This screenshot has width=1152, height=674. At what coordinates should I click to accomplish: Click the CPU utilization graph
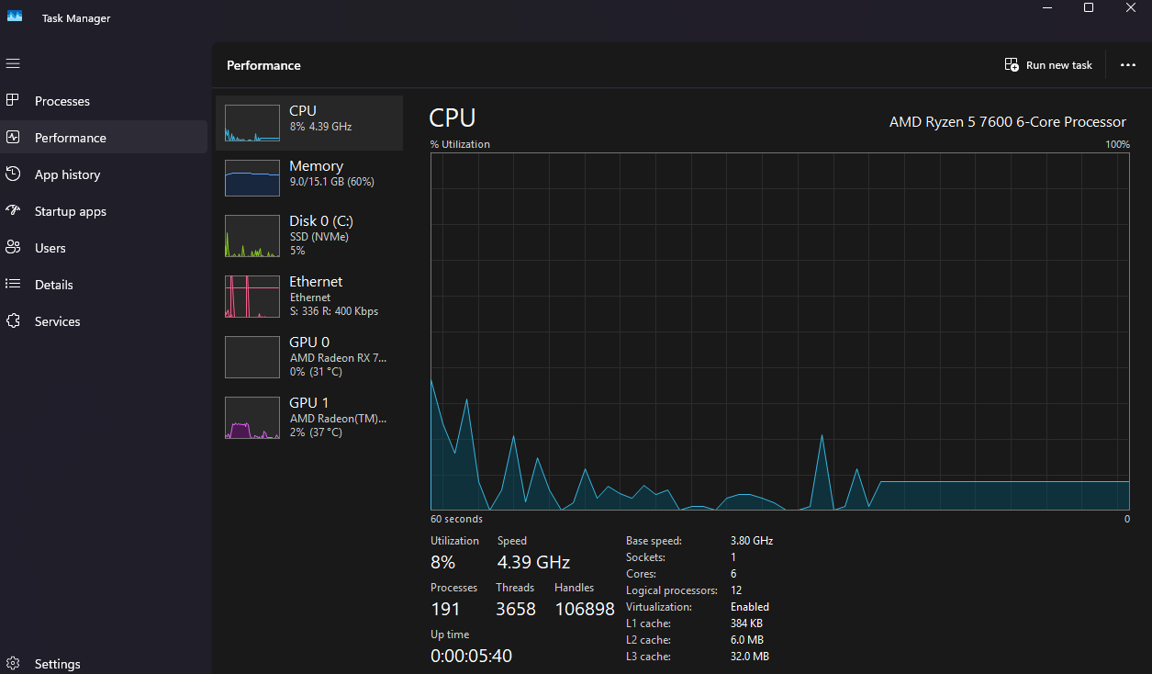[x=780, y=331]
